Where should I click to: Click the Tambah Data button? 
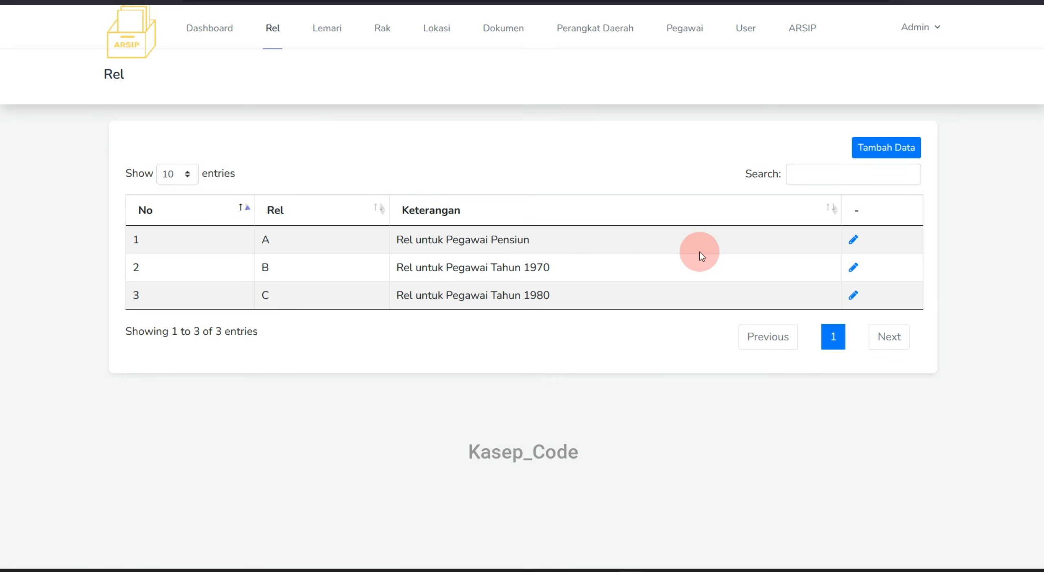[886, 147]
